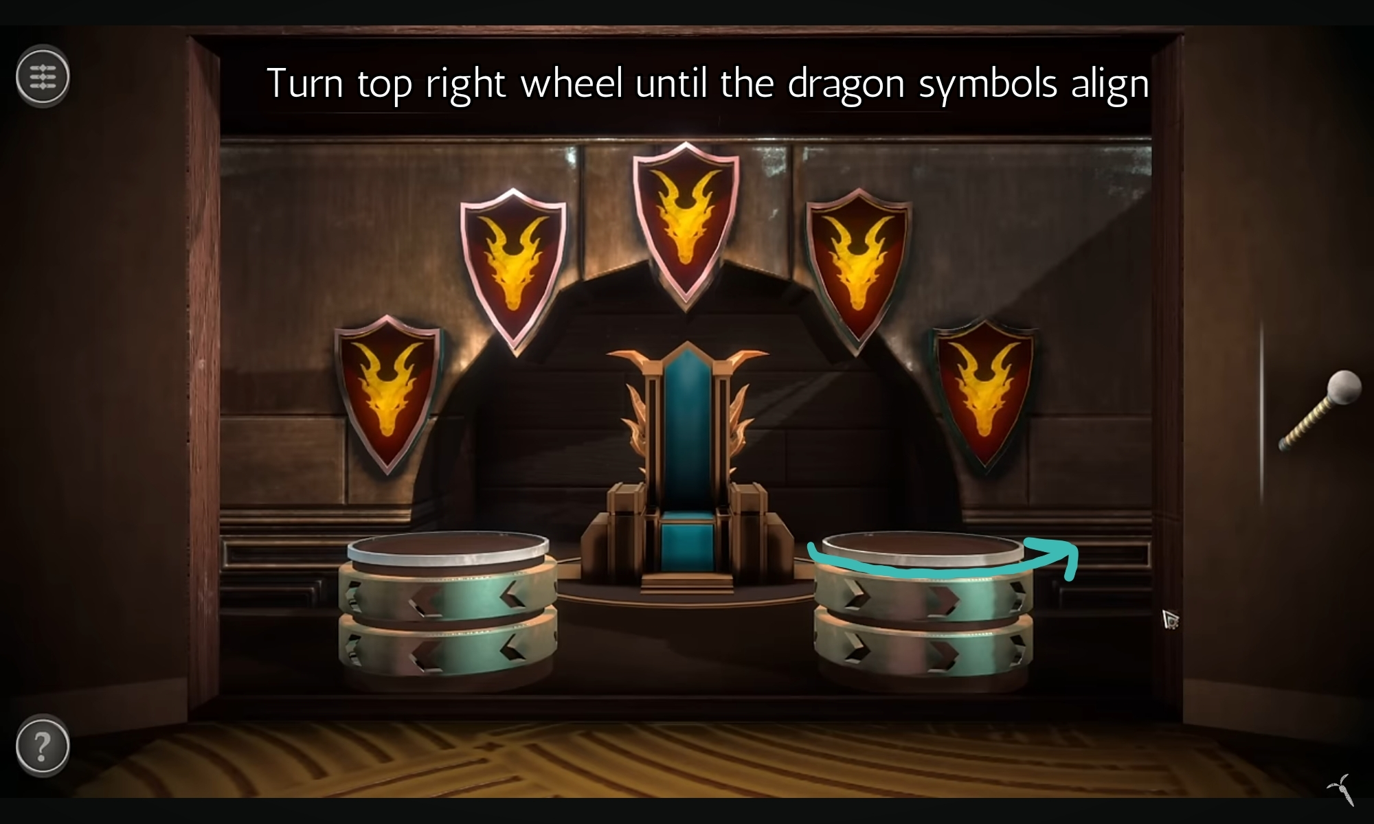Click the hint text about dragon symbols
The height and width of the screenshot is (824, 1374).
pos(708,84)
